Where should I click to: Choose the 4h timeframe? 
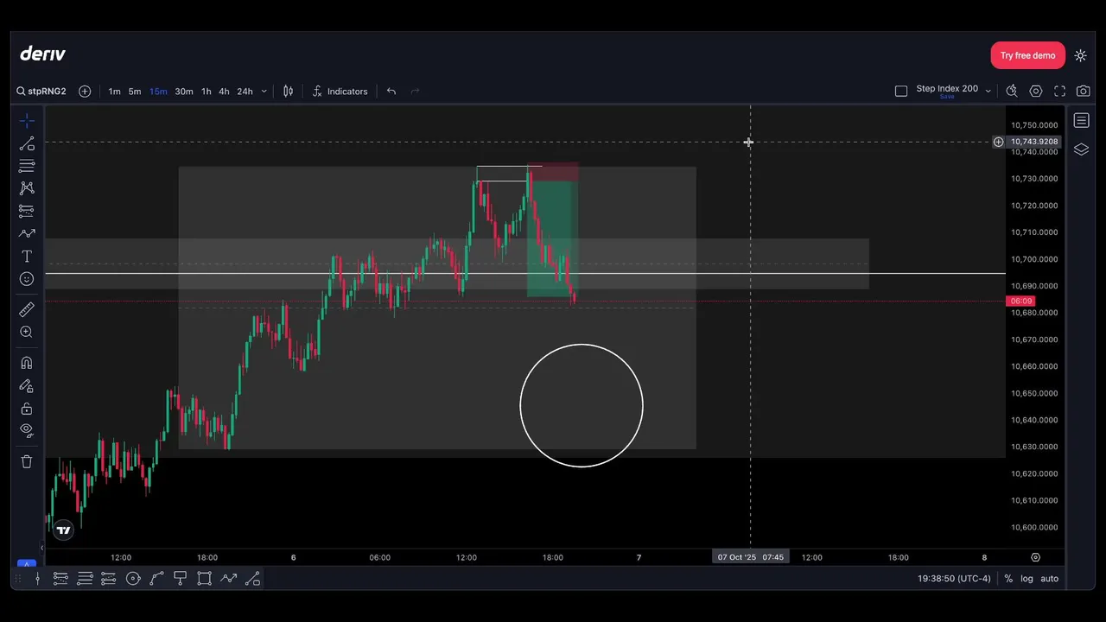tap(224, 91)
